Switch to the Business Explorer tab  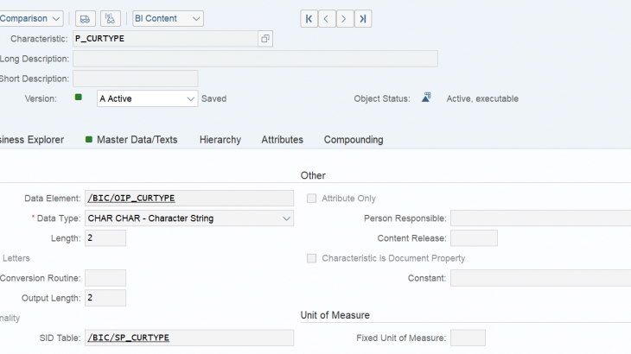(x=32, y=140)
